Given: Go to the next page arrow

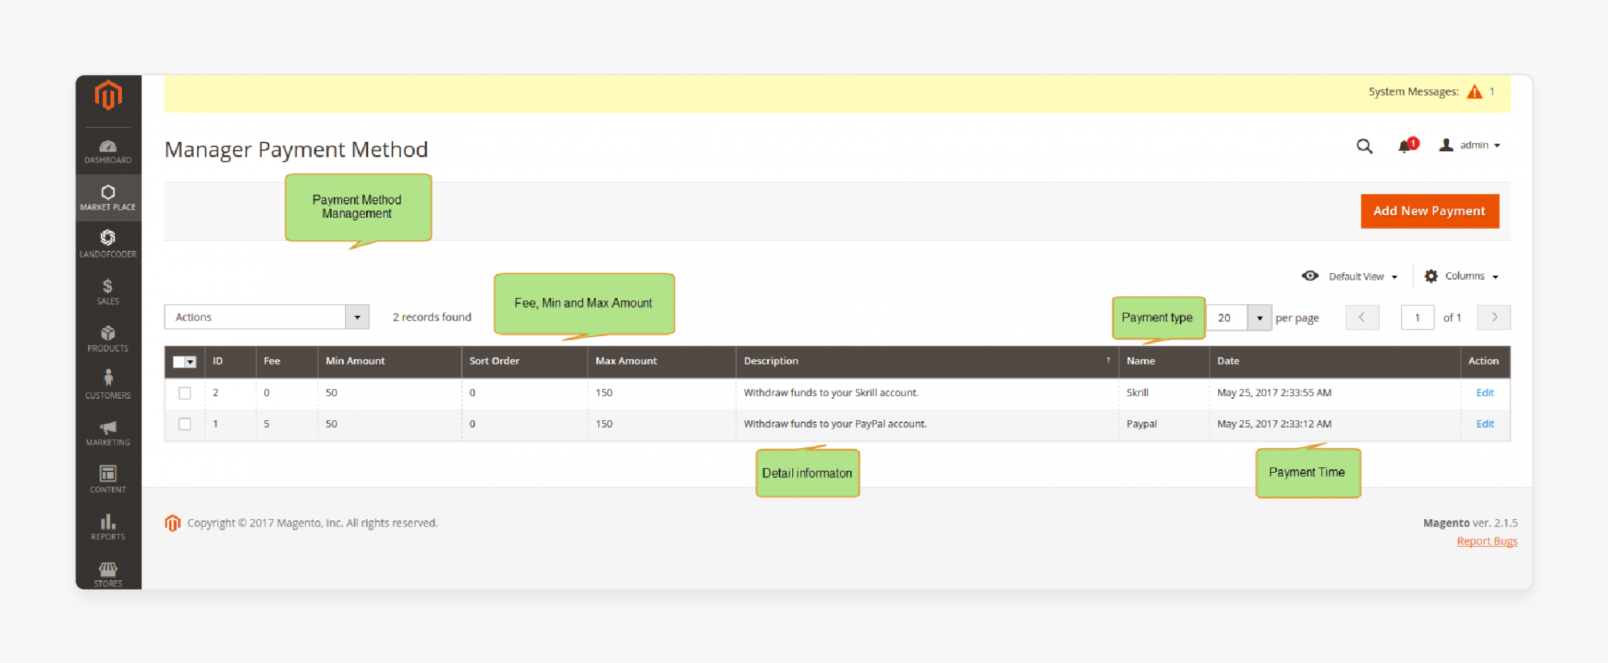Looking at the screenshot, I should [x=1494, y=317].
